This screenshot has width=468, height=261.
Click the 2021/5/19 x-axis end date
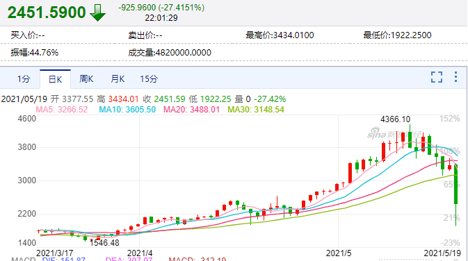click(x=442, y=253)
